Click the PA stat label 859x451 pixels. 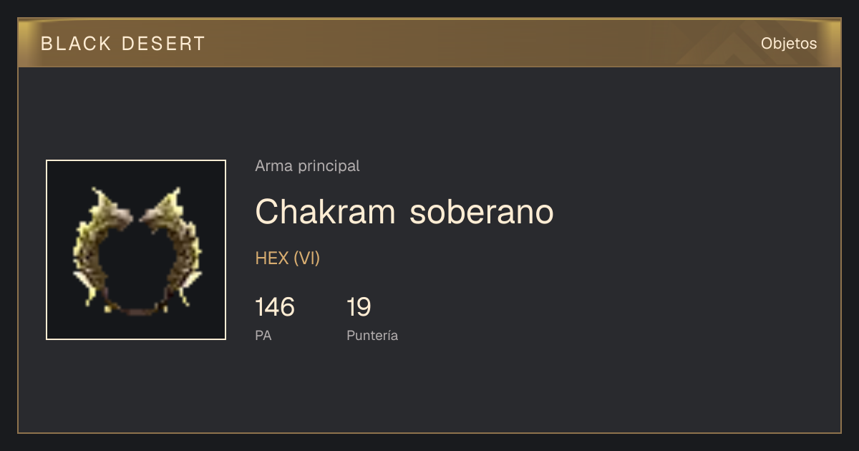coord(263,335)
